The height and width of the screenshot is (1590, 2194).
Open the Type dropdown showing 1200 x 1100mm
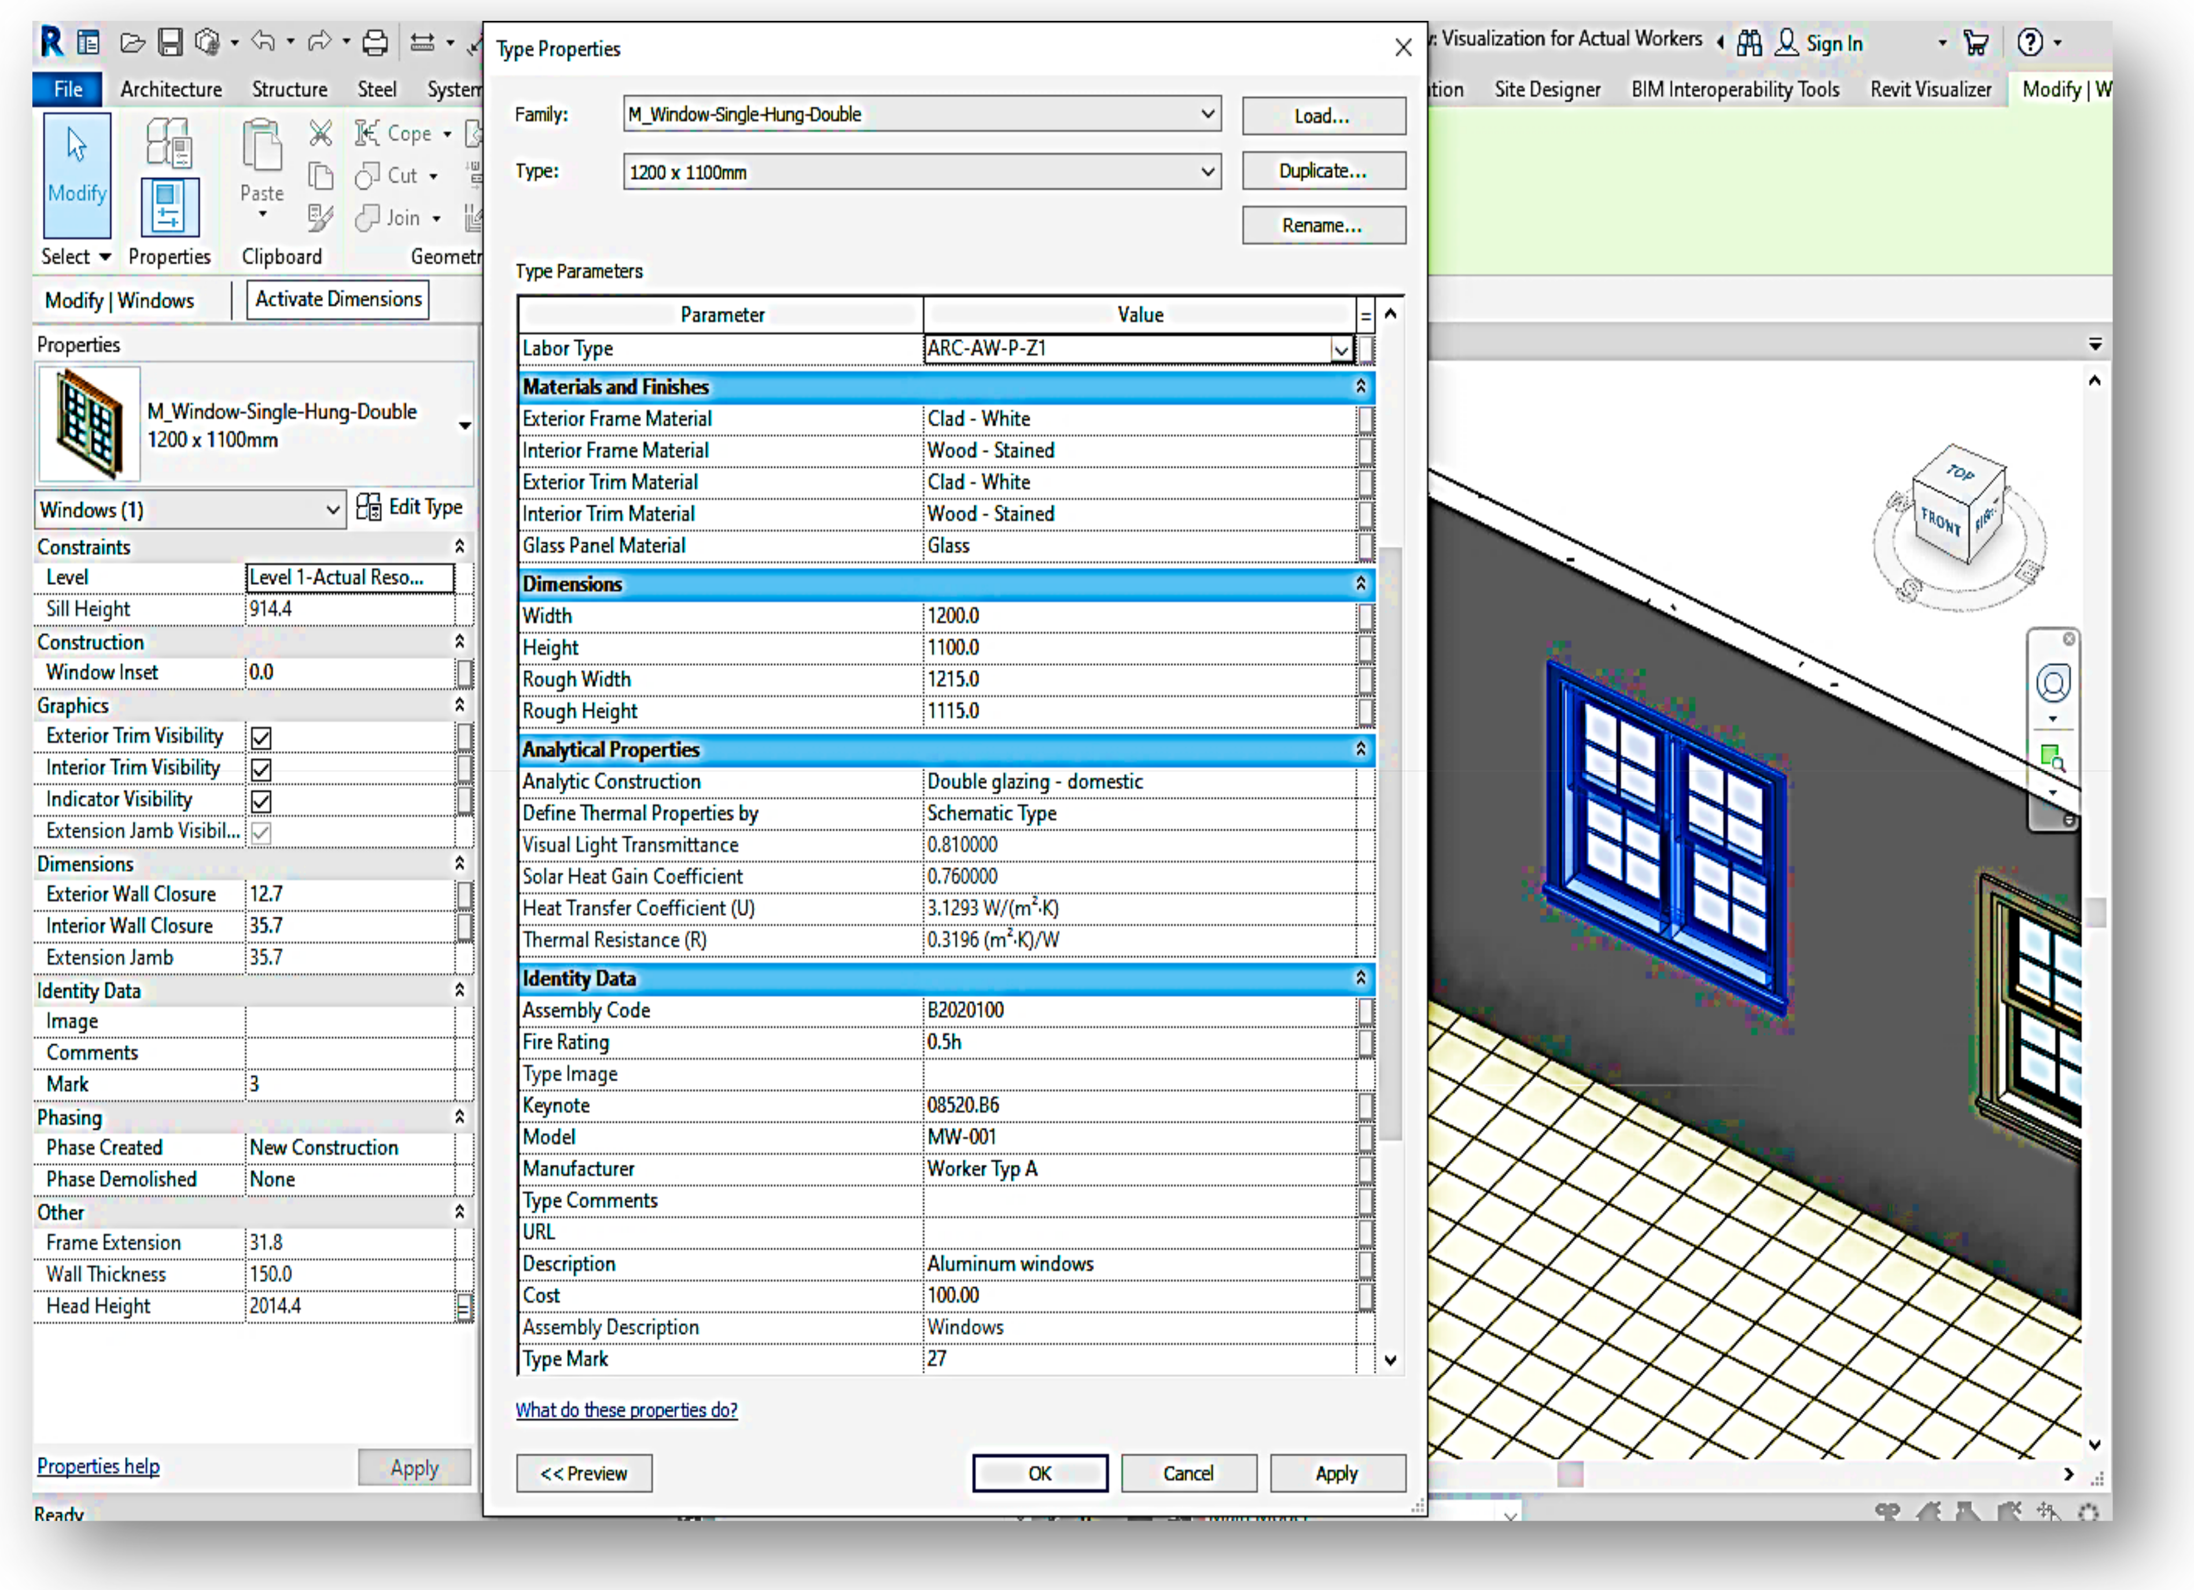[x=1208, y=172]
